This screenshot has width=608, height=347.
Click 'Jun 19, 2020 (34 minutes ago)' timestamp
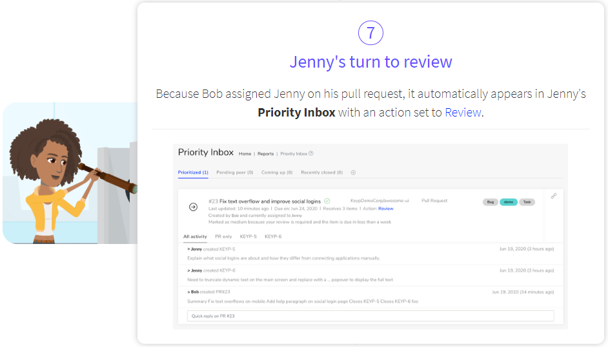[523, 292]
